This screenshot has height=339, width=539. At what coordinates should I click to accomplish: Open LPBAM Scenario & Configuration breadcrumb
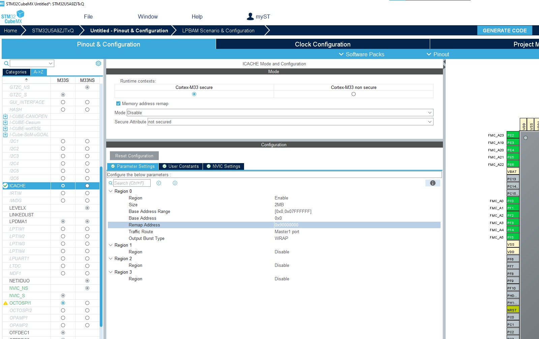click(218, 30)
